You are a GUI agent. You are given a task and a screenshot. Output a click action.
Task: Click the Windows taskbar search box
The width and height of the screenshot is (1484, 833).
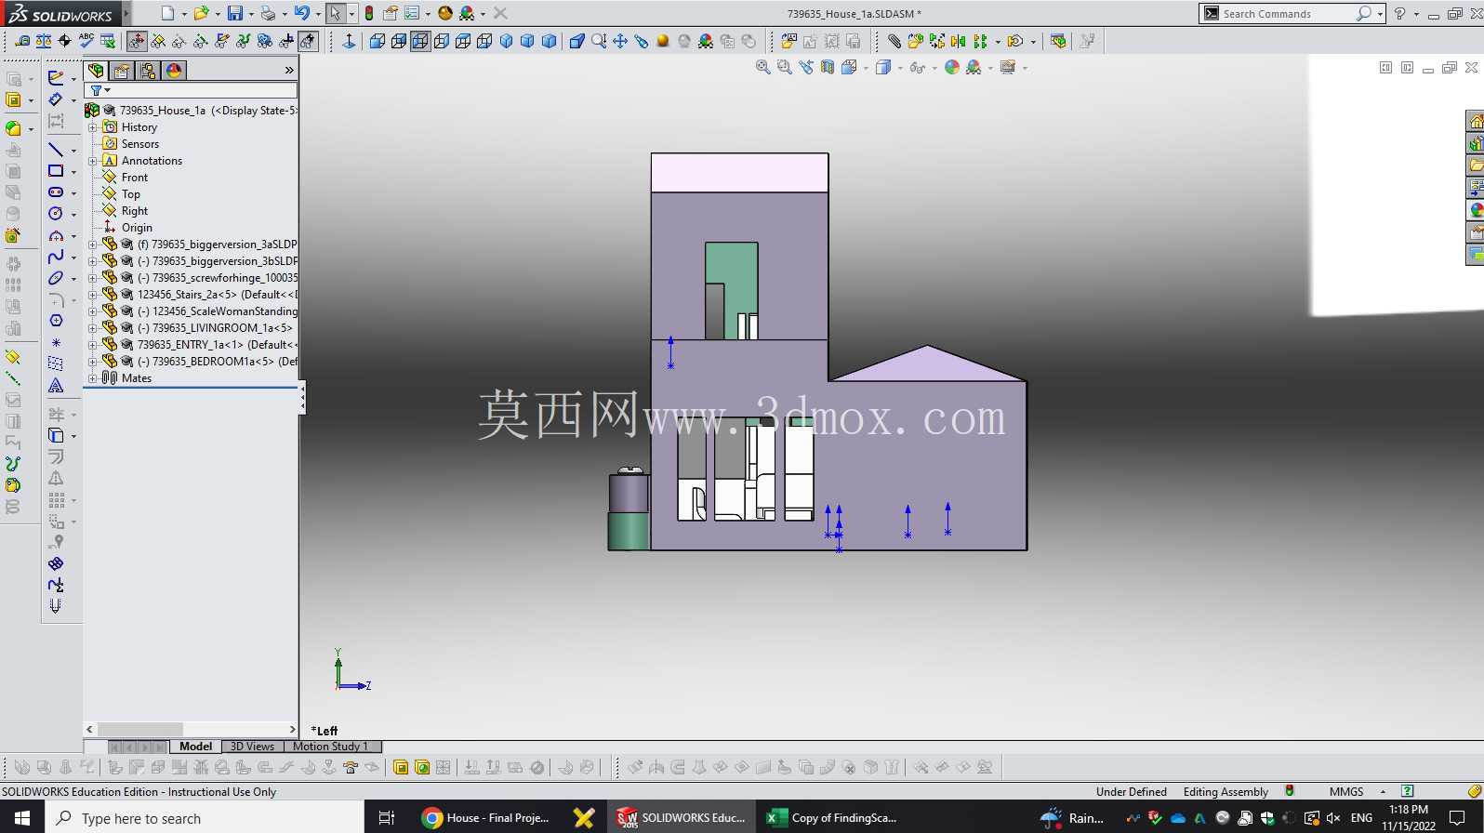pyautogui.click(x=205, y=817)
